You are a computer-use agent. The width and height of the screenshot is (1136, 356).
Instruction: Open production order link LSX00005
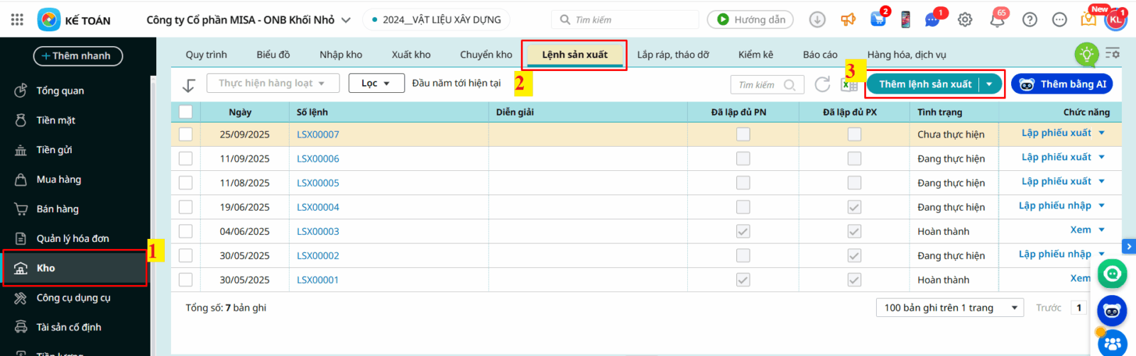point(318,183)
